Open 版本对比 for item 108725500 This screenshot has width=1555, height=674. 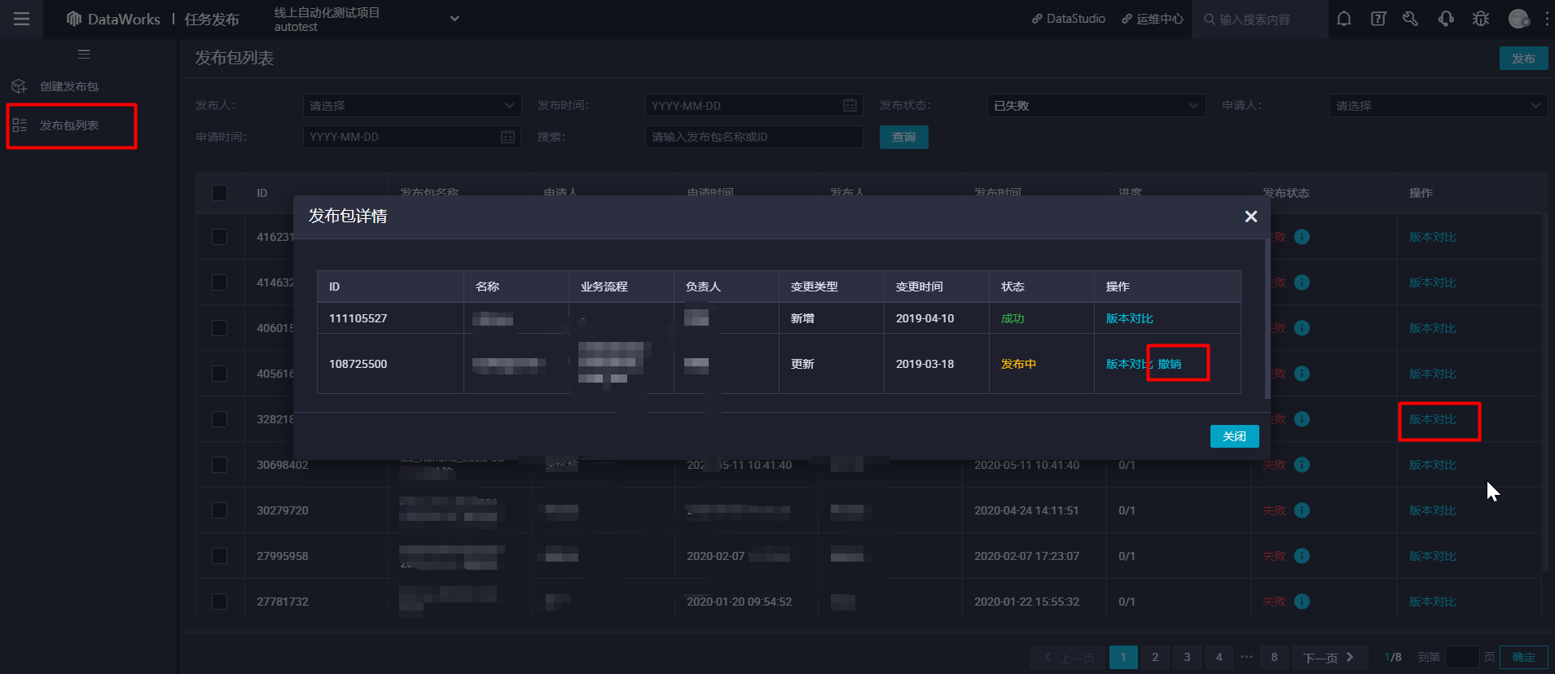point(1129,364)
